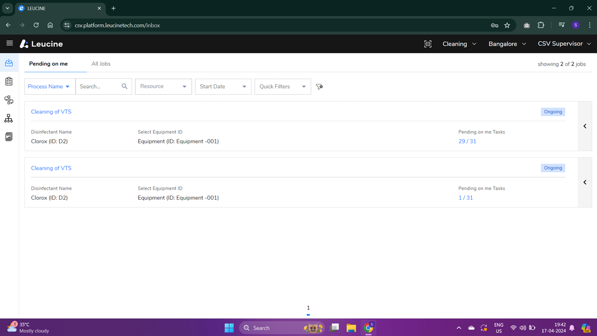Screen dimensions: 597x336
Task: Open the calculator-style icon in left sidebar
Action: coord(9,137)
